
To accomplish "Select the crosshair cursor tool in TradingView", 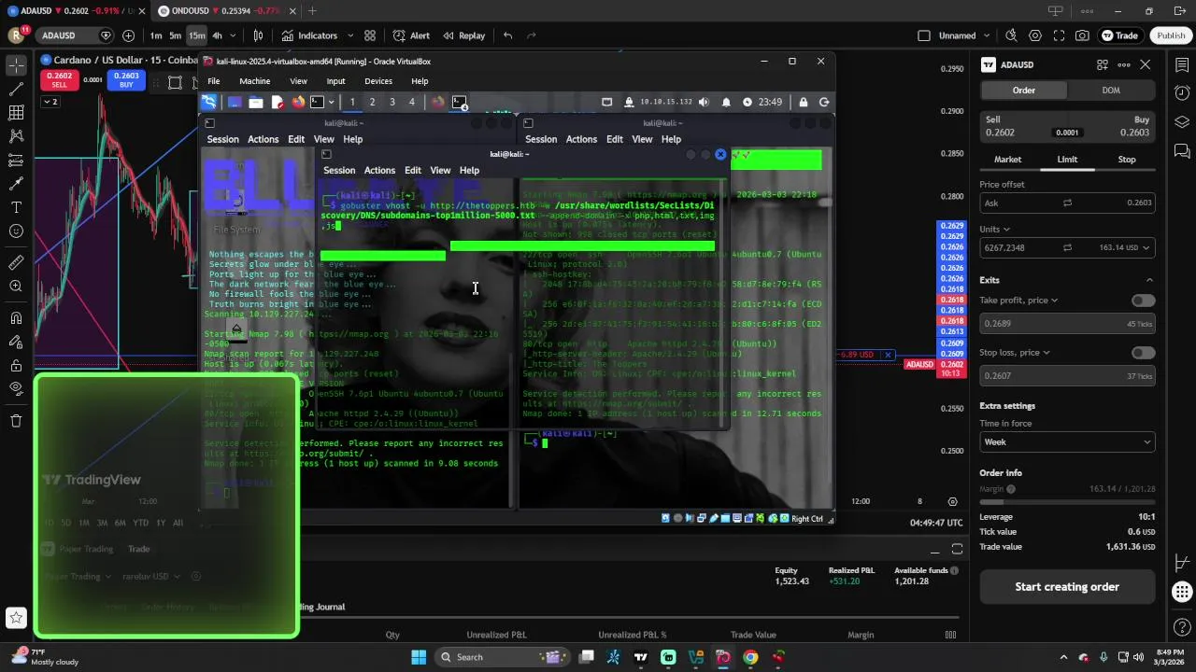I will pyautogui.click(x=16, y=65).
